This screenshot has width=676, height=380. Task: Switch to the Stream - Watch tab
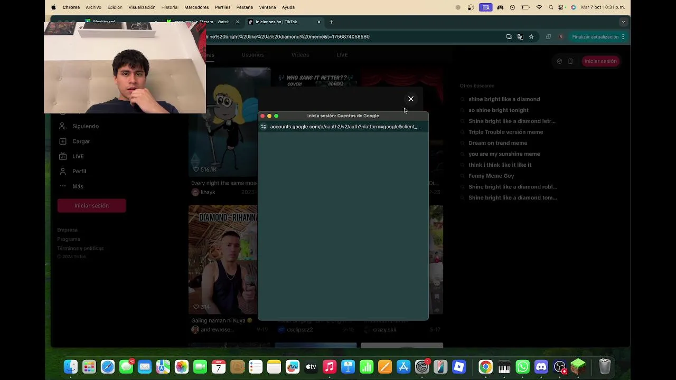point(203,22)
